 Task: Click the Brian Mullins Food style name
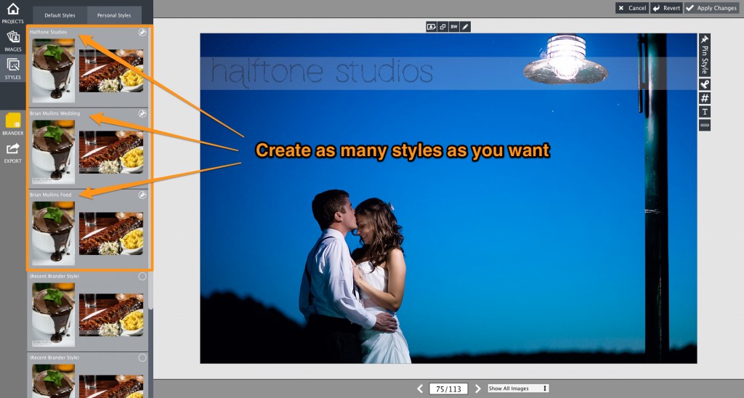click(50, 195)
